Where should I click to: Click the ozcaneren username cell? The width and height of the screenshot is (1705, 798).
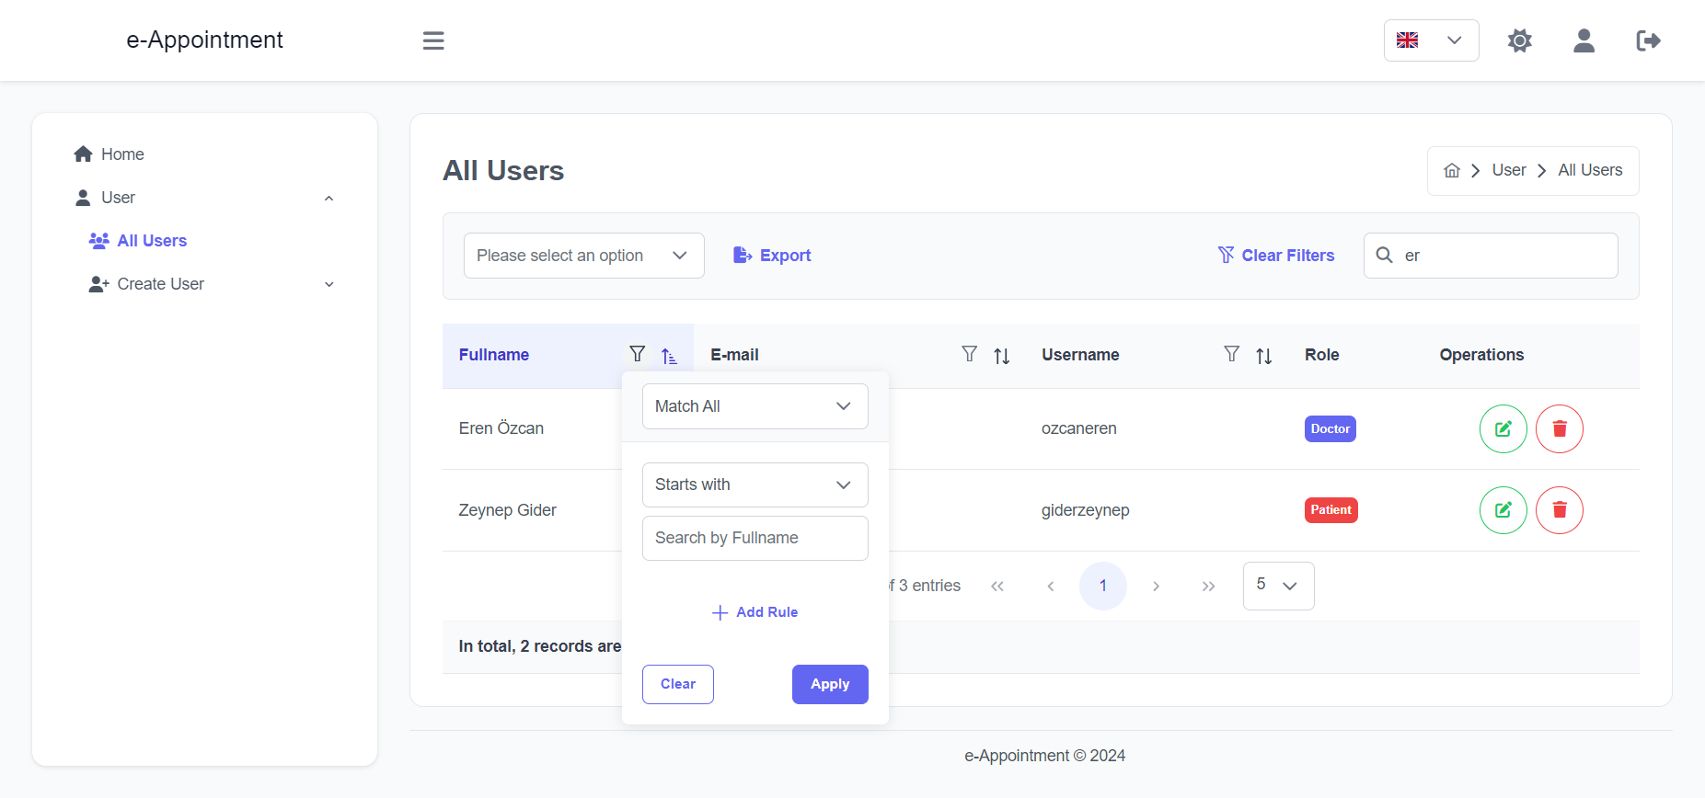1078,428
